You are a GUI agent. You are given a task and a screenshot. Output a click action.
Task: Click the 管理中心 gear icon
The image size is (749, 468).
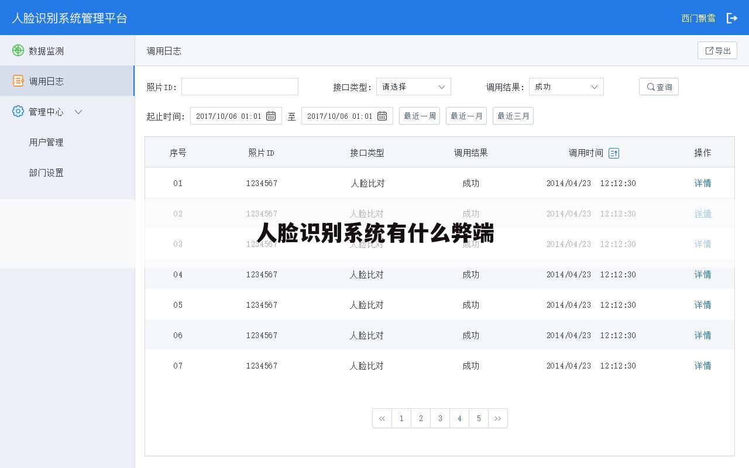coord(18,111)
